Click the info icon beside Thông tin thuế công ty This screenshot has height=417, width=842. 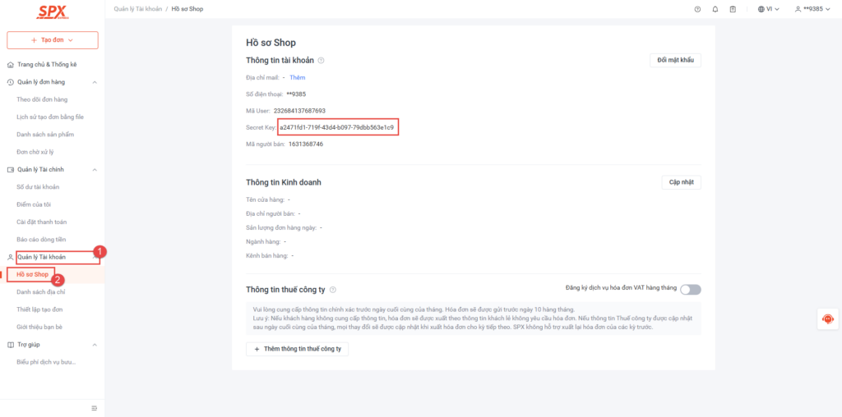pos(333,290)
